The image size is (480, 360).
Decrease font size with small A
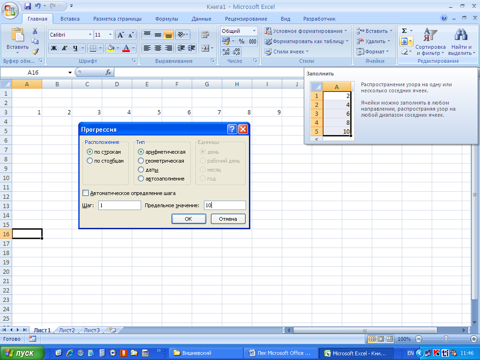coord(131,35)
